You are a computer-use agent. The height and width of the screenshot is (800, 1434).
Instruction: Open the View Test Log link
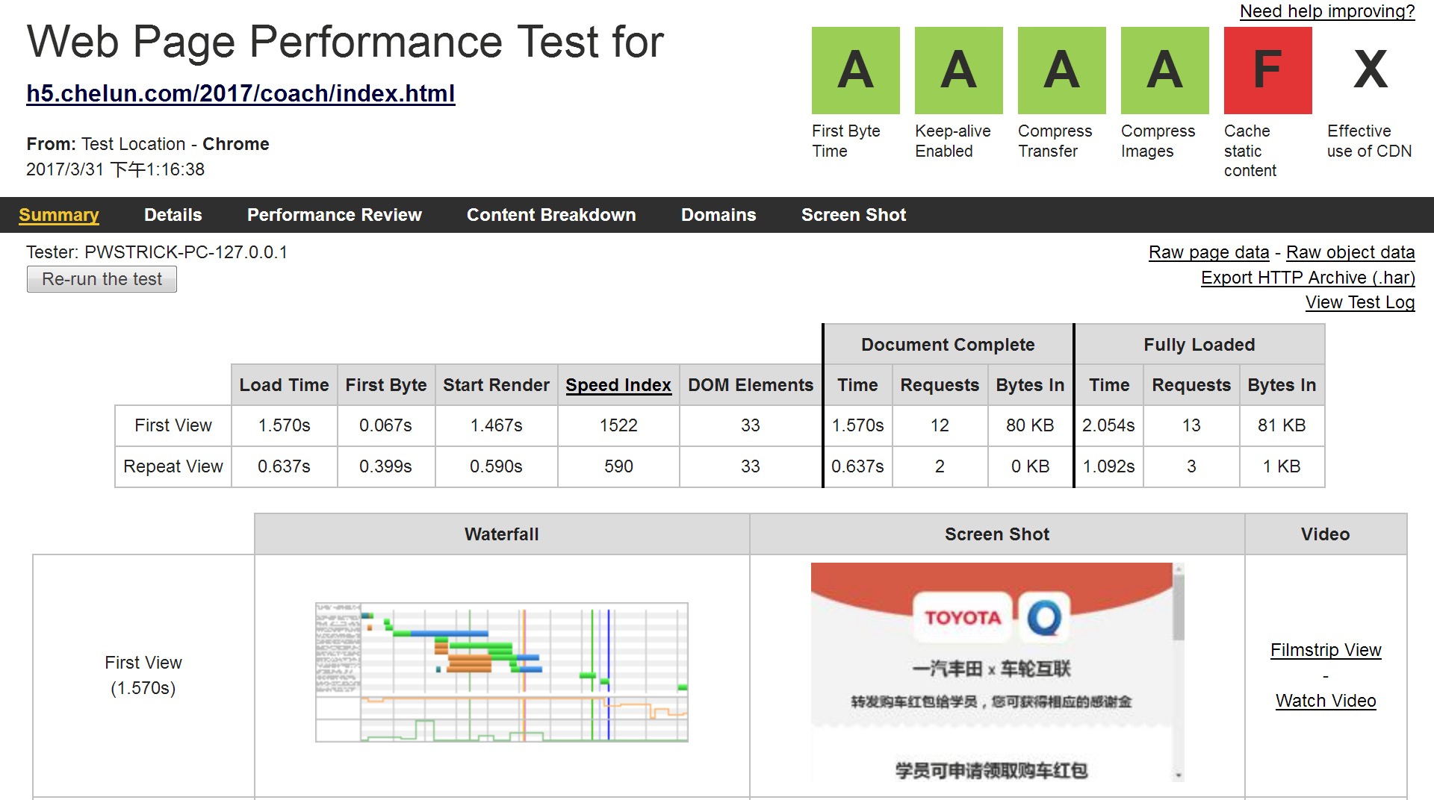pos(1360,302)
